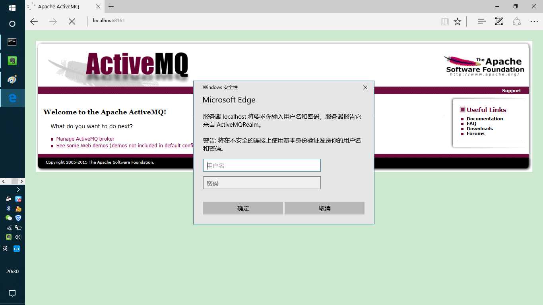
Task: Confirm login with 确定 button
Action: coord(243,208)
